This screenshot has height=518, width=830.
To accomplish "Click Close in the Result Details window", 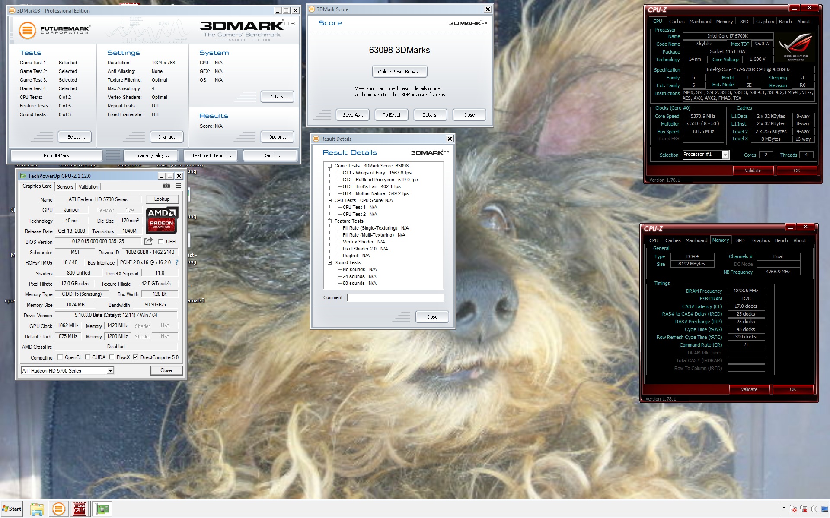I will (432, 317).
